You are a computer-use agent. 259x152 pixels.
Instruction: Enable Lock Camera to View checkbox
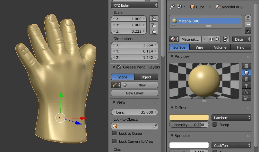pyautogui.click(x=114, y=141)
